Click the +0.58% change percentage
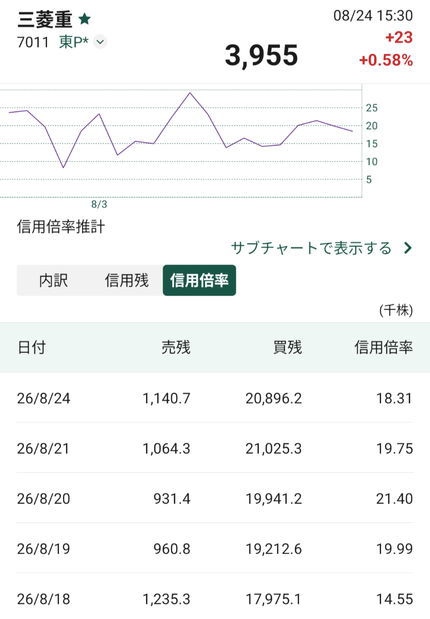This screenshot has width=430, height=619. pos(386,60)
